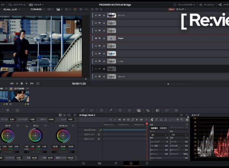Open the Magic Mask palette icon
The height and width of the screenshot is (168, 229).
click(139, 110)
